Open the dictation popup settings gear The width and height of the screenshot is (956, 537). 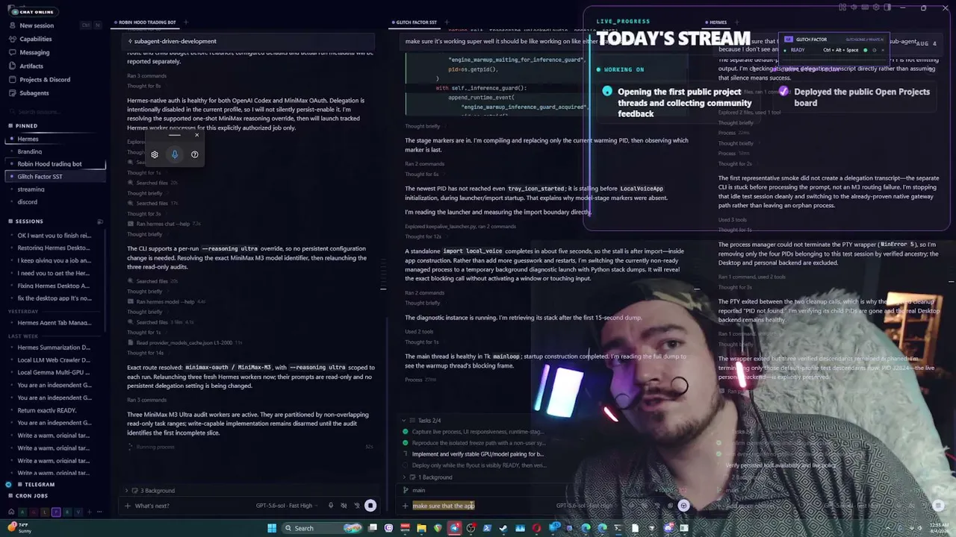(x=155, y=154)
